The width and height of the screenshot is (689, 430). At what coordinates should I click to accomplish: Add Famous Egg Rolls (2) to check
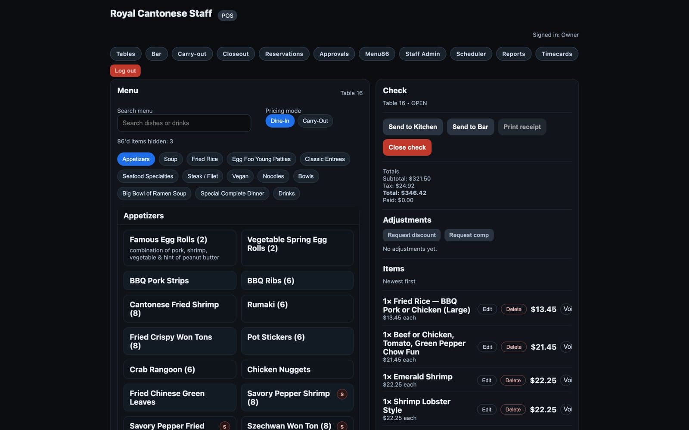[180, 248]
